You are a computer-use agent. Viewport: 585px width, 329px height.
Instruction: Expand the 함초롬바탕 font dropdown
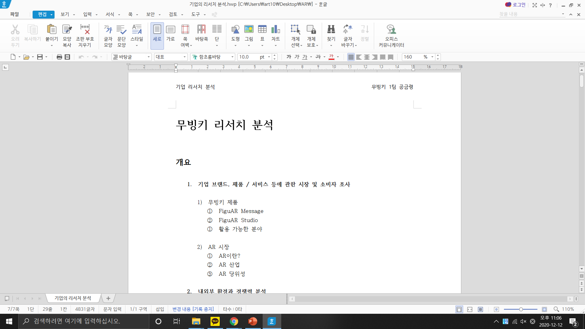pyautogui.click(x=232, y=57)
